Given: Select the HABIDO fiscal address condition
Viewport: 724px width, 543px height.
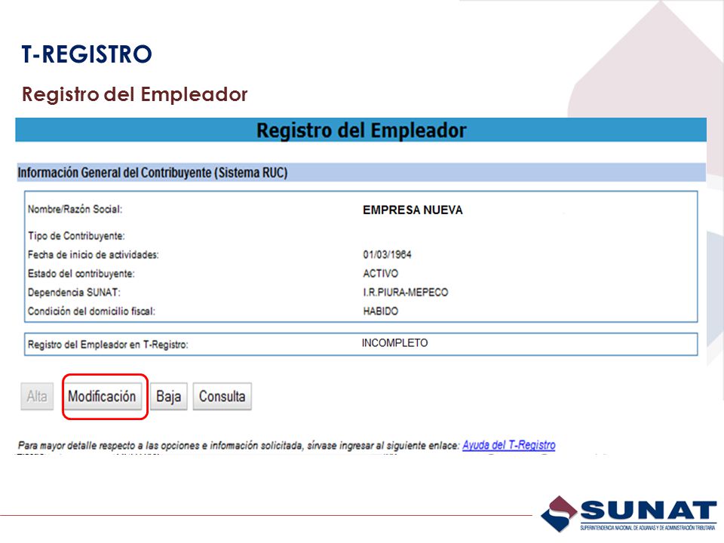Looking at the screenshot, I should pos(380,311).
